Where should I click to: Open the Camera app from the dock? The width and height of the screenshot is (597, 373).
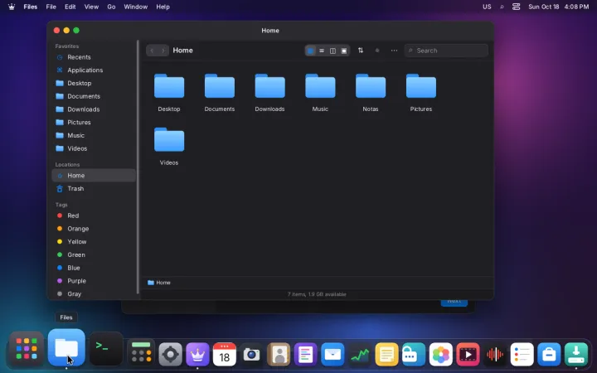click(251, 355)
